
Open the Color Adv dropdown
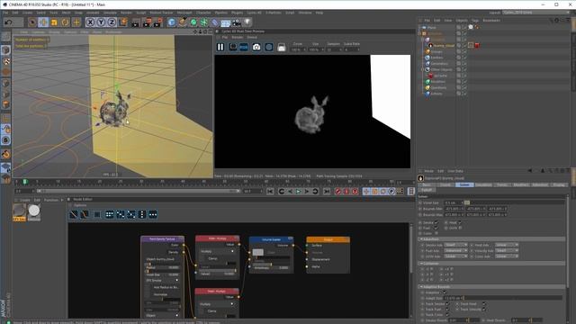click(x=507, y=256)
